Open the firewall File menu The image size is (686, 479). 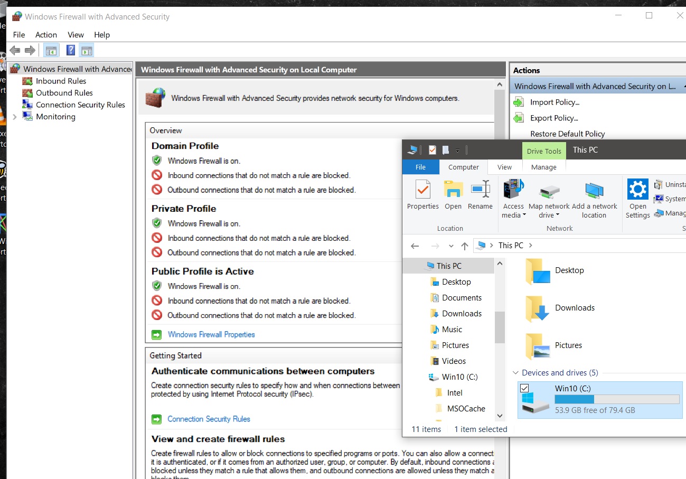pyautogui.click(x=19, y=35)
